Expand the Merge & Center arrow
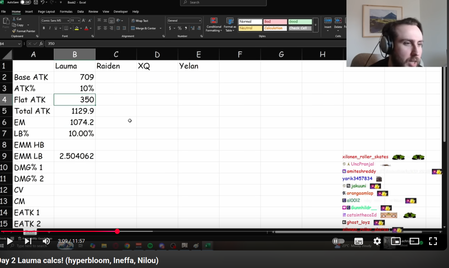The height and width of the screenshot is (268, 449). (x=161, y=28)
